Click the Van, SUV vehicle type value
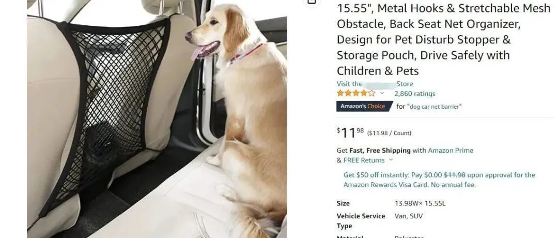The image size is (558, 238). [409, 216]
